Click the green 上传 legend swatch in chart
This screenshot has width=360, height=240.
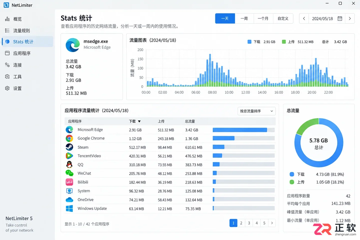(284, 42)
